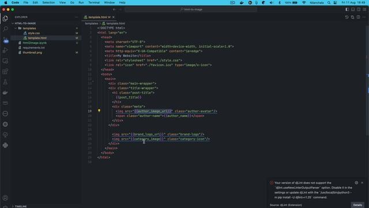Viewport: 369px width, 208px height.
Task: Open the Code application menu
Action: tap(16, 2)
